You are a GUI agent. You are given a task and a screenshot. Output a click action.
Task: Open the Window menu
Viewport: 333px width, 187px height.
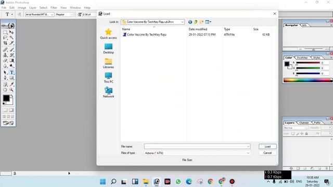click(75, 8)
